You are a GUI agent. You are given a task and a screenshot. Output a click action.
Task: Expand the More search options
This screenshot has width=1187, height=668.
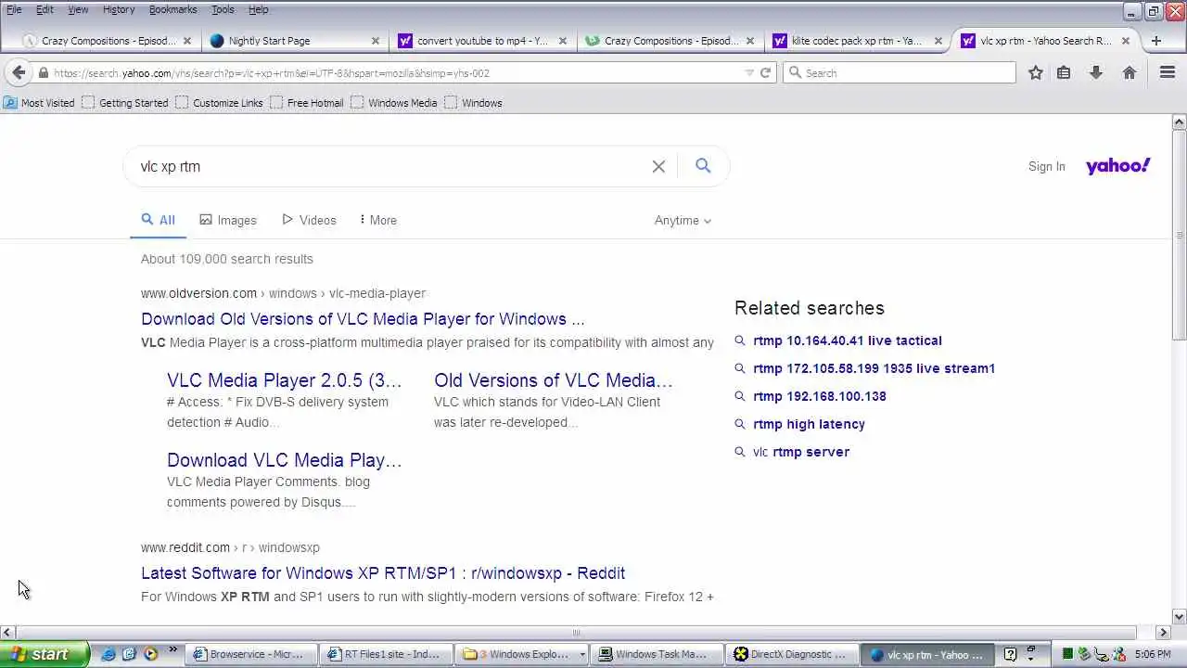tap(378, 220)
